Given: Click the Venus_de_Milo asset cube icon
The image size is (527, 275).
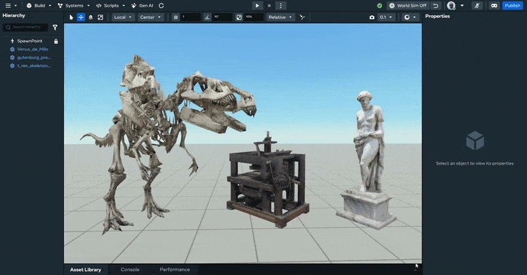Looking at the screenshot, I should [x=13, y=49].
